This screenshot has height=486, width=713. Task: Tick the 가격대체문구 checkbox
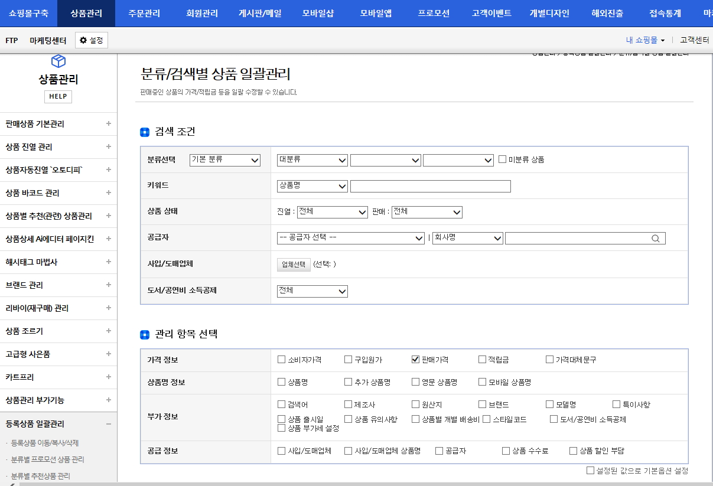[x=550, y=359]
